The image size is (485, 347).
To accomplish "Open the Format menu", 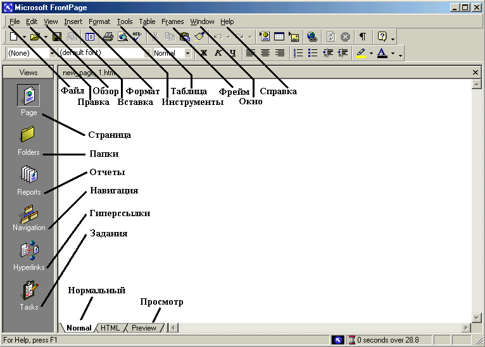I will [99, 21].
